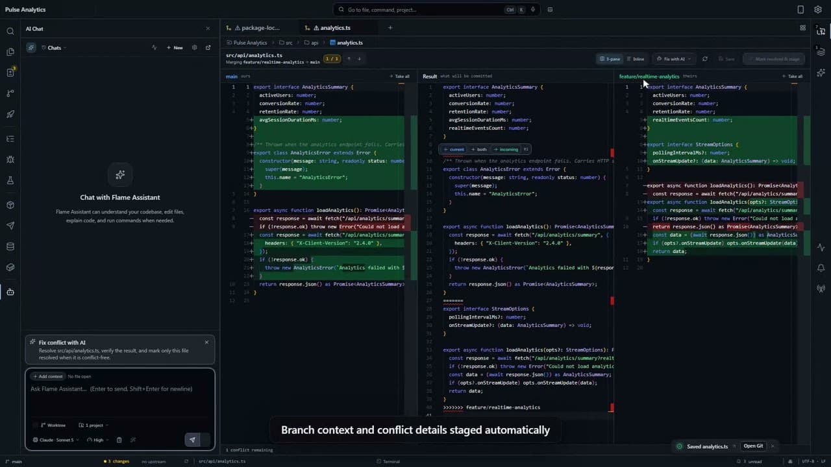Viewport: 831px width, 467px height.
Task: Click Mark resolved & stage button
Action: 774,59
